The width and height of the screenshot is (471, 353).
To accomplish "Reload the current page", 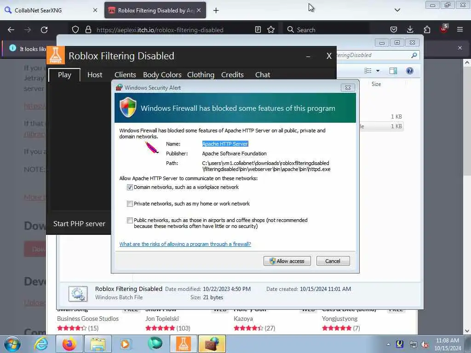I will click(44, 30).
